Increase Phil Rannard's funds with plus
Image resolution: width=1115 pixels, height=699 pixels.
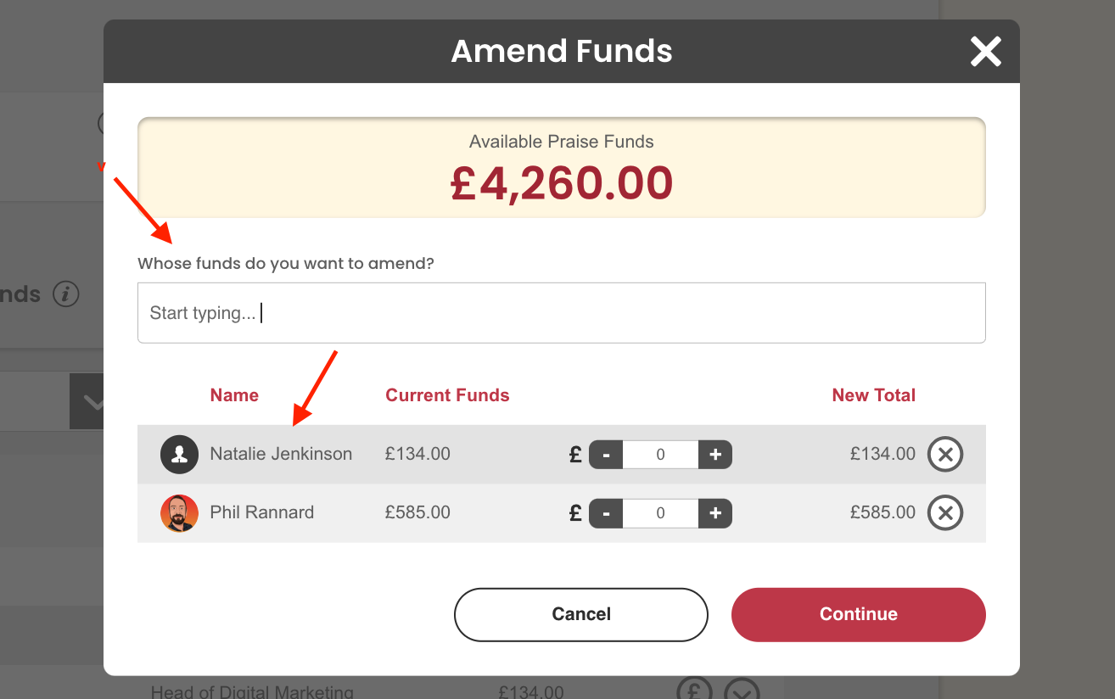point(715,513)
